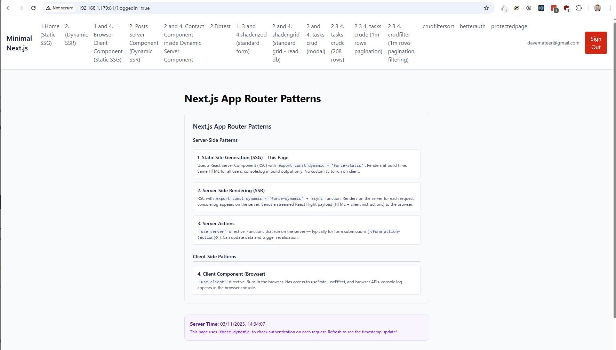Click the bookmark star icon
The width and height of the screenshot is (616, 350).
point(486,8)
